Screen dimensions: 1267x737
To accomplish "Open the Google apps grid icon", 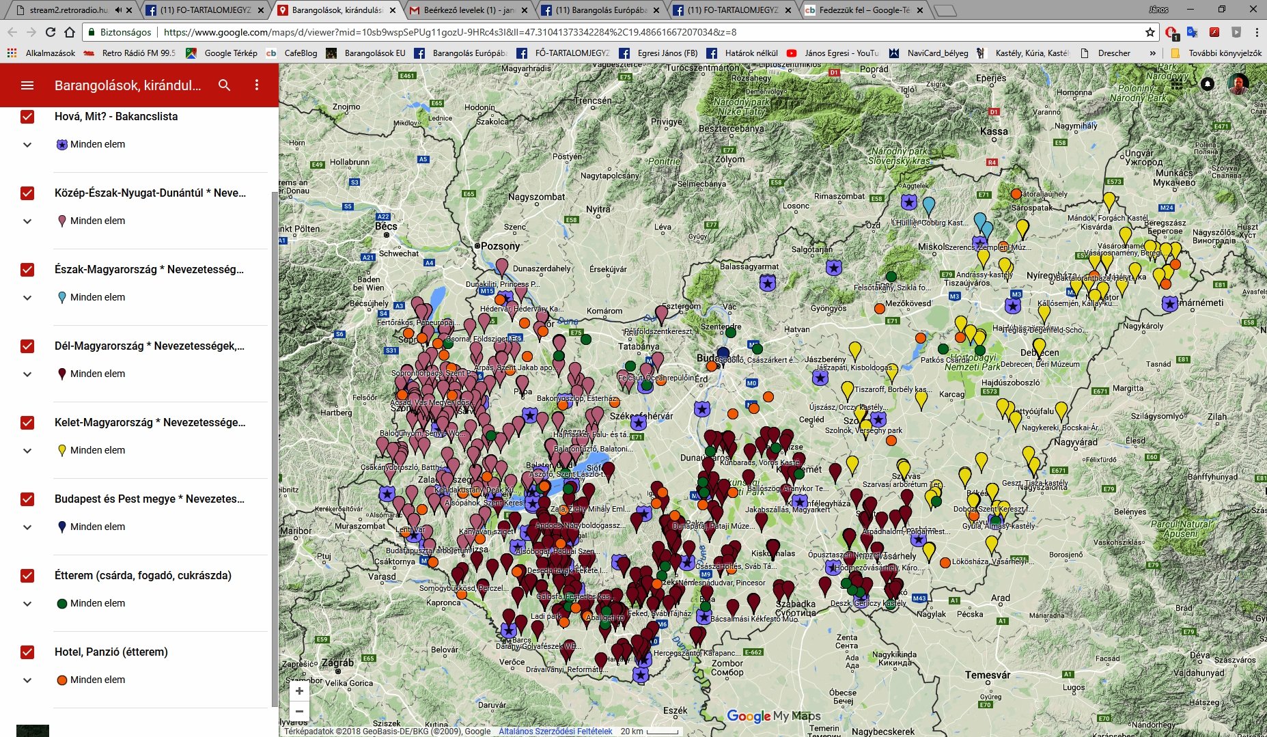I will click(1176, 84).
